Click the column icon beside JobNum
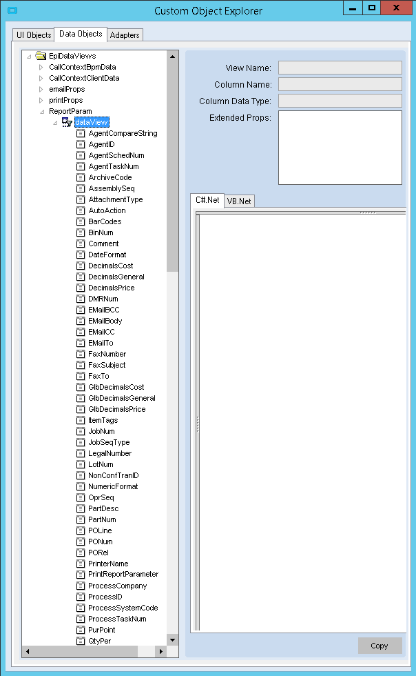Viewport: 416px width, 676px height. (81, 431)
